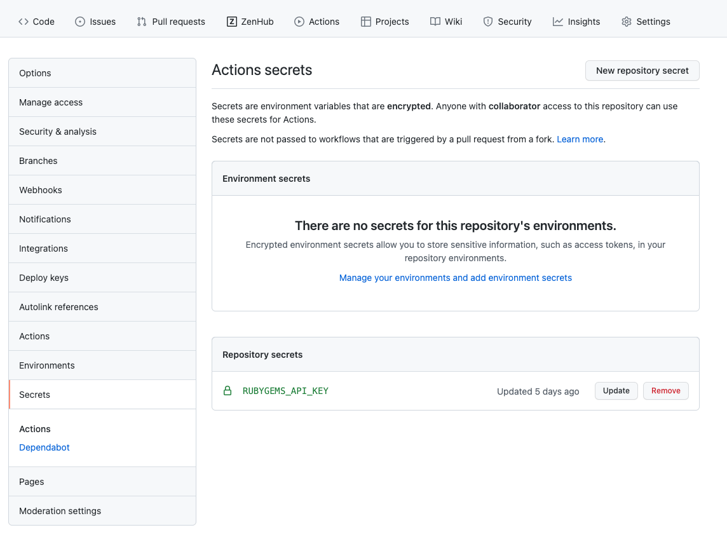This screenshot has width=727, height=537.
Task: Update the RUBYGEMS_API_KEY secret
Action: click(616, 391)
